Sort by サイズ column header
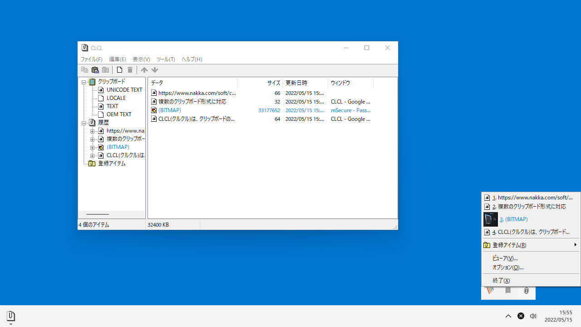 (x=260, y=83)
